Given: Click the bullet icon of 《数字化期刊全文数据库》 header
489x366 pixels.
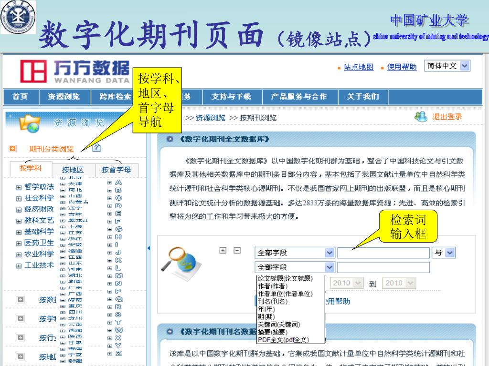Looking at the screenshot, I should pyautogui.click(x=170, y=139).
